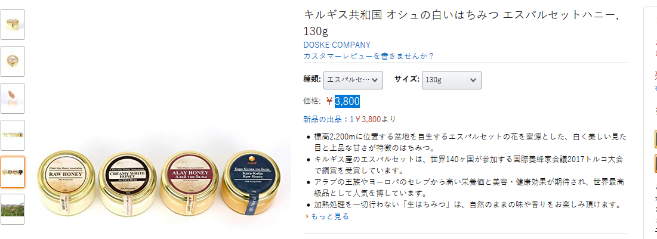Select highlighted four-jar thumbnail
The width and height of the screenshot is (657, 239).
pyautogui.click(x=13, y=172)
